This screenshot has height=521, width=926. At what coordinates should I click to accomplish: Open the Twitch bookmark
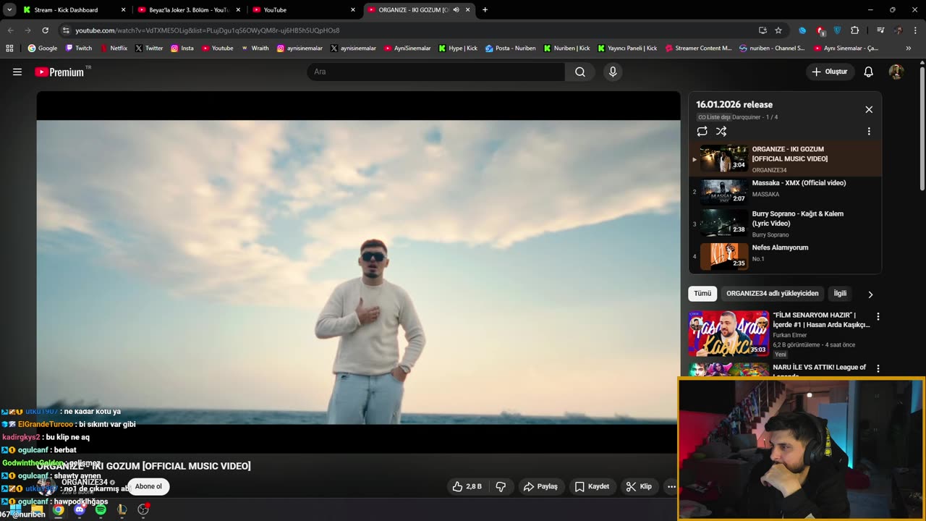click(79, 48)
